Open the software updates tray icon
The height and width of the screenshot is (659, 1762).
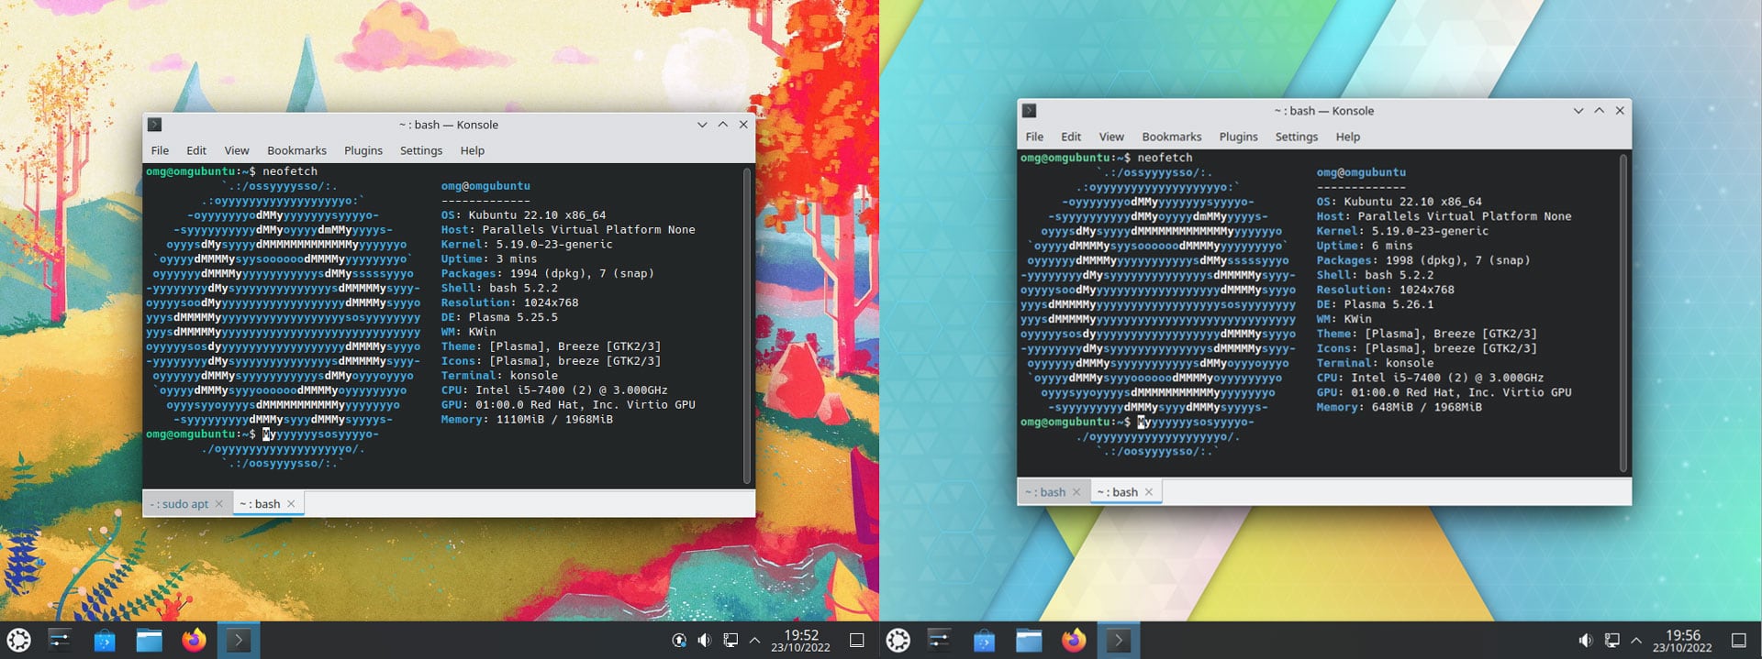(679, 641)
